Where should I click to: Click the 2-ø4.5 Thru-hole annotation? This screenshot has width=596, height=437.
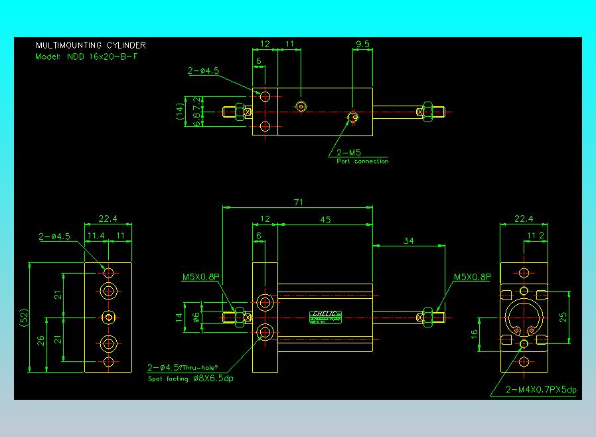pyautogui.click(x=183, y=367)
